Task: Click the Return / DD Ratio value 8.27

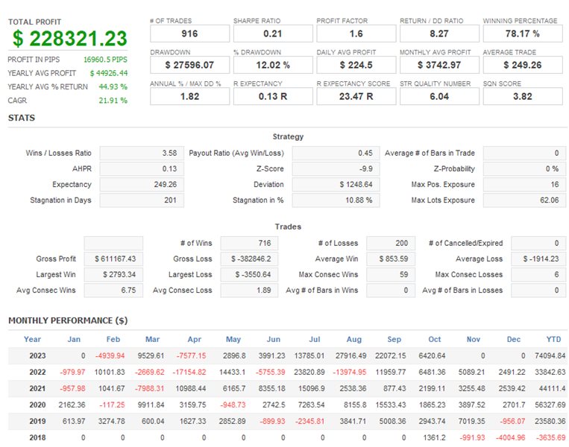Action: coord(439,34)
